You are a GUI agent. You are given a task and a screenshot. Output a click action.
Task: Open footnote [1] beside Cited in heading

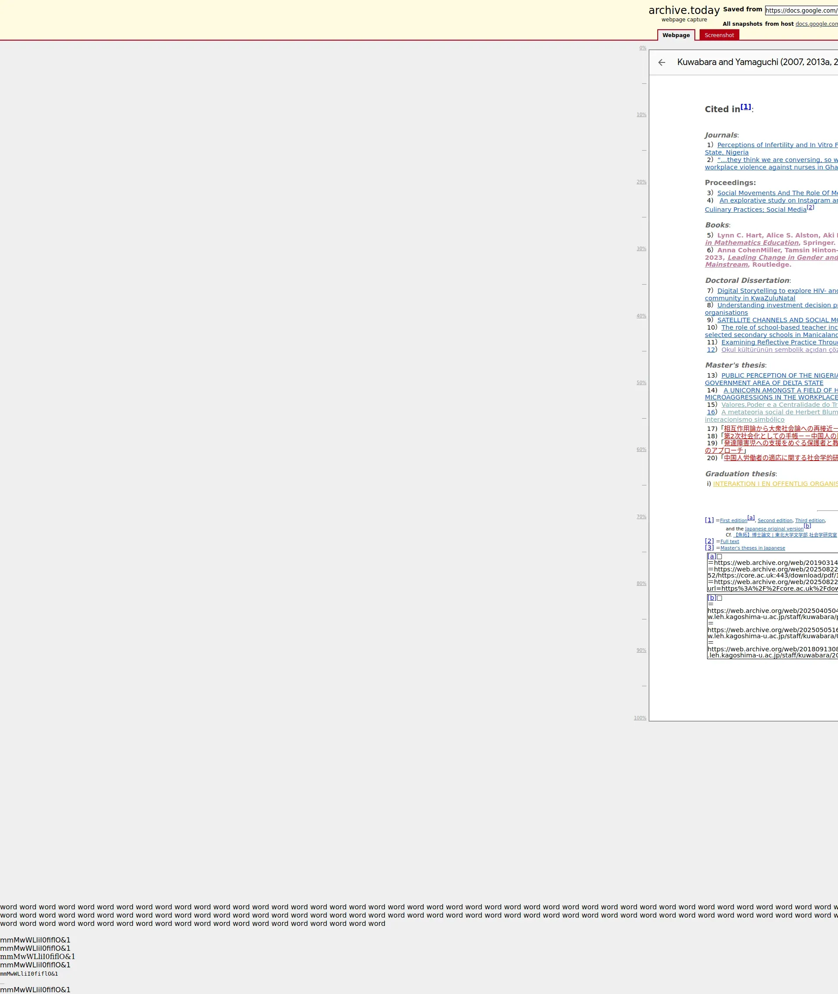pyautogui.click(x=746, y=107)
